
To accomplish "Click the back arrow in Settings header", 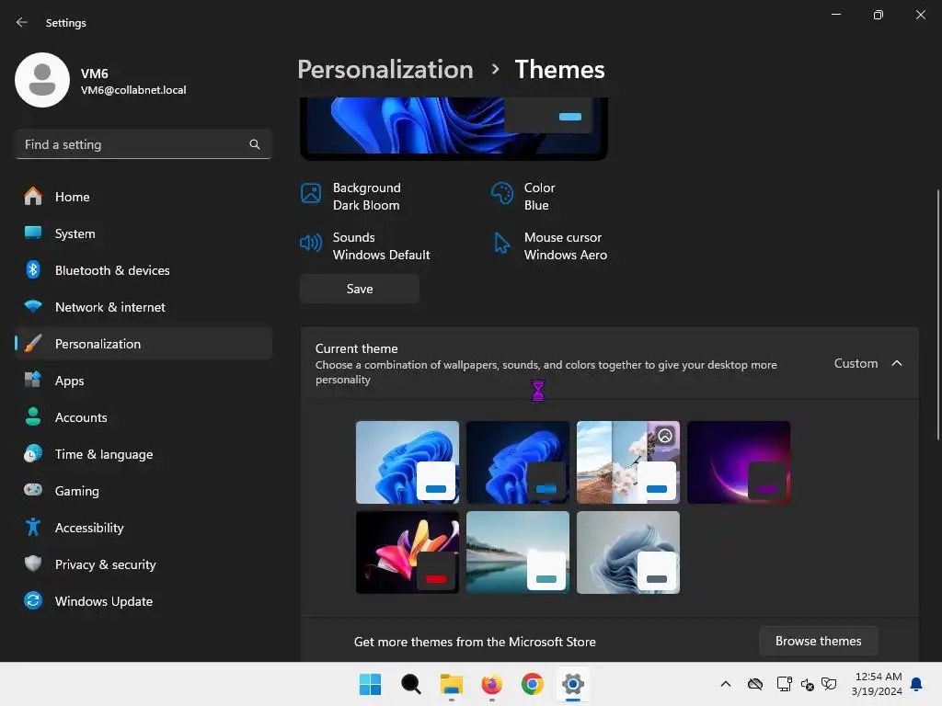I will click(x=22, y=22).
